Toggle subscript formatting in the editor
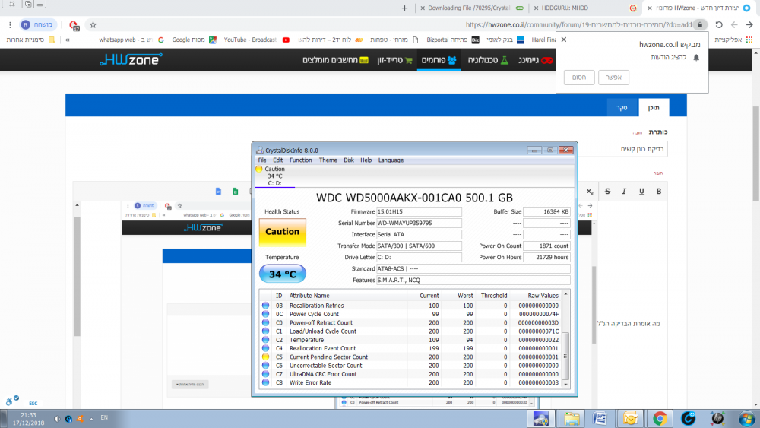This screenshot has width=760, height=428. click(x=590, y=192)
